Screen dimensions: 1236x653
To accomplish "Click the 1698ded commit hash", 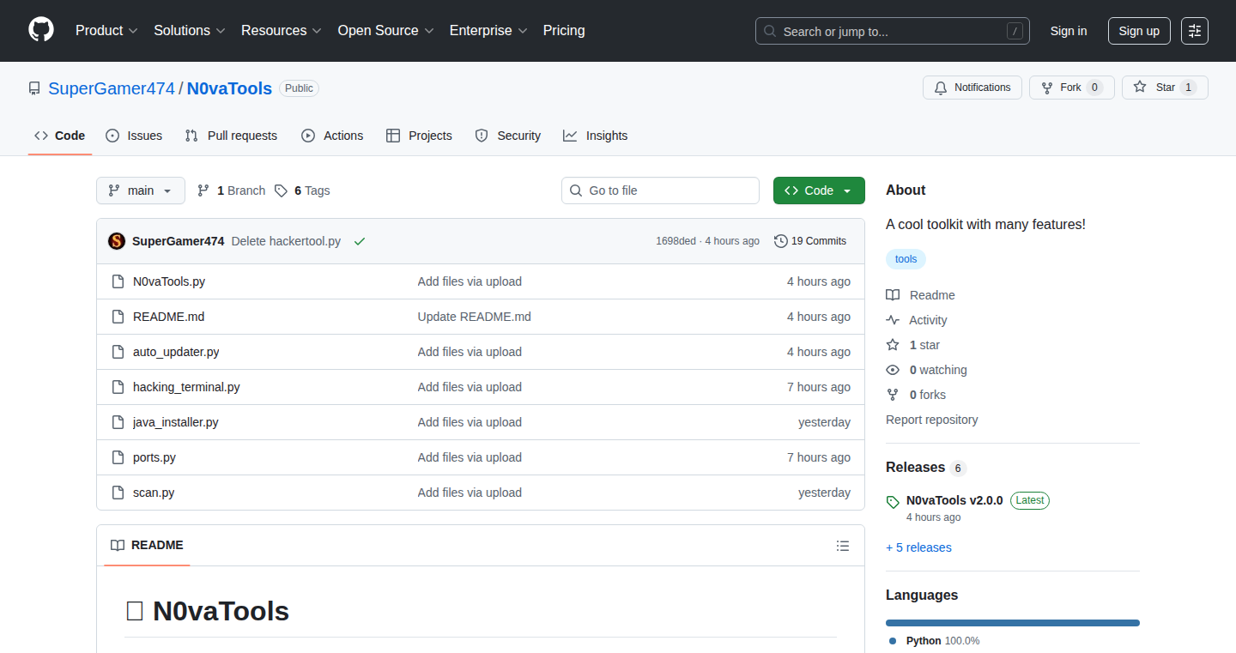I will (676, 241).
